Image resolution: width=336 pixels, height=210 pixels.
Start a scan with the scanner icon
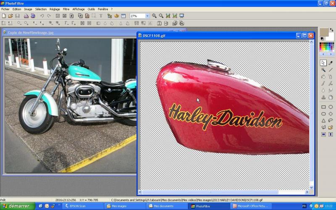33,16
